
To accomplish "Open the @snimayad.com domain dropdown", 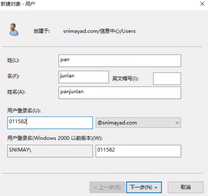I will click(x=138, y=123).
